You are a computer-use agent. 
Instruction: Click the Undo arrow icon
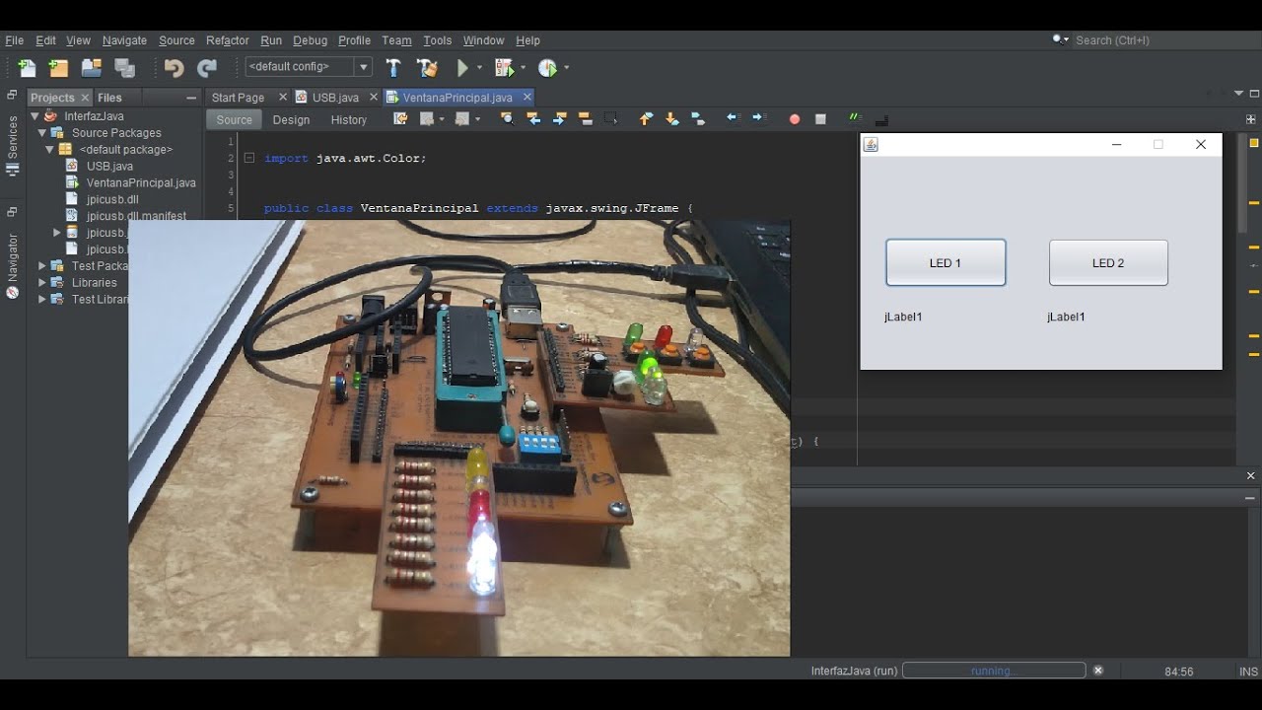click(x=174, y=68)
